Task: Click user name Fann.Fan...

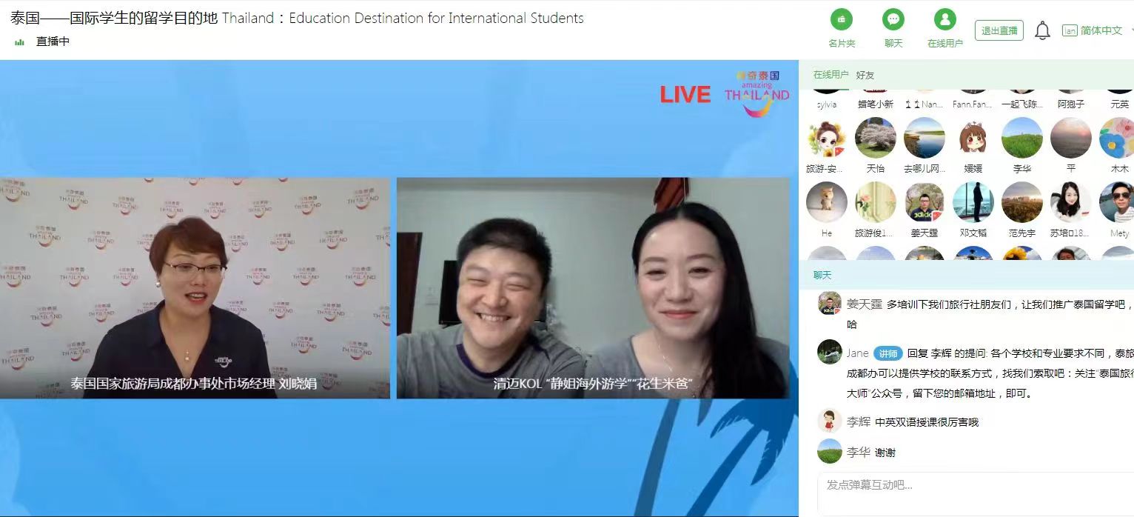Action: click(973, 104)
